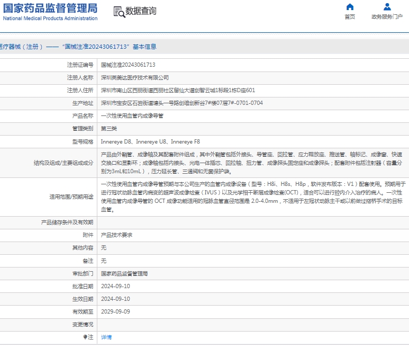Click National Medical Products Administration subtitle
This screenshot has height=348, width=409.
(x=50, y=19)
